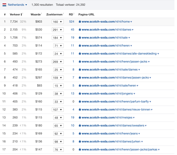
Task: Open the 24 keywords dropdown
Action: [58, 54]
